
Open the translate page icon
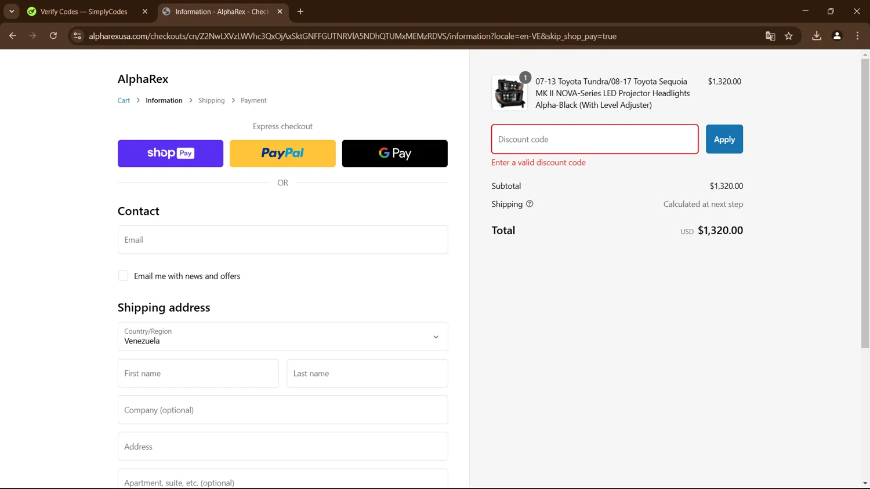pyautogui.click(x=770, y=36)
